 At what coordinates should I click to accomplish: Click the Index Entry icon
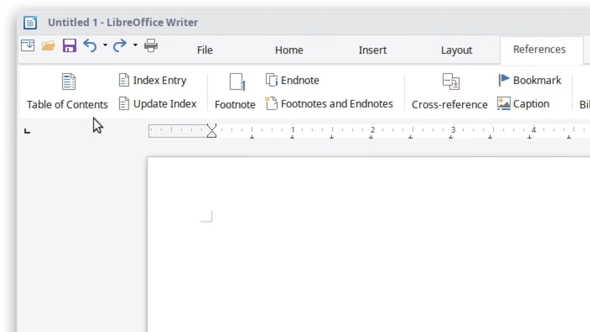124,80
